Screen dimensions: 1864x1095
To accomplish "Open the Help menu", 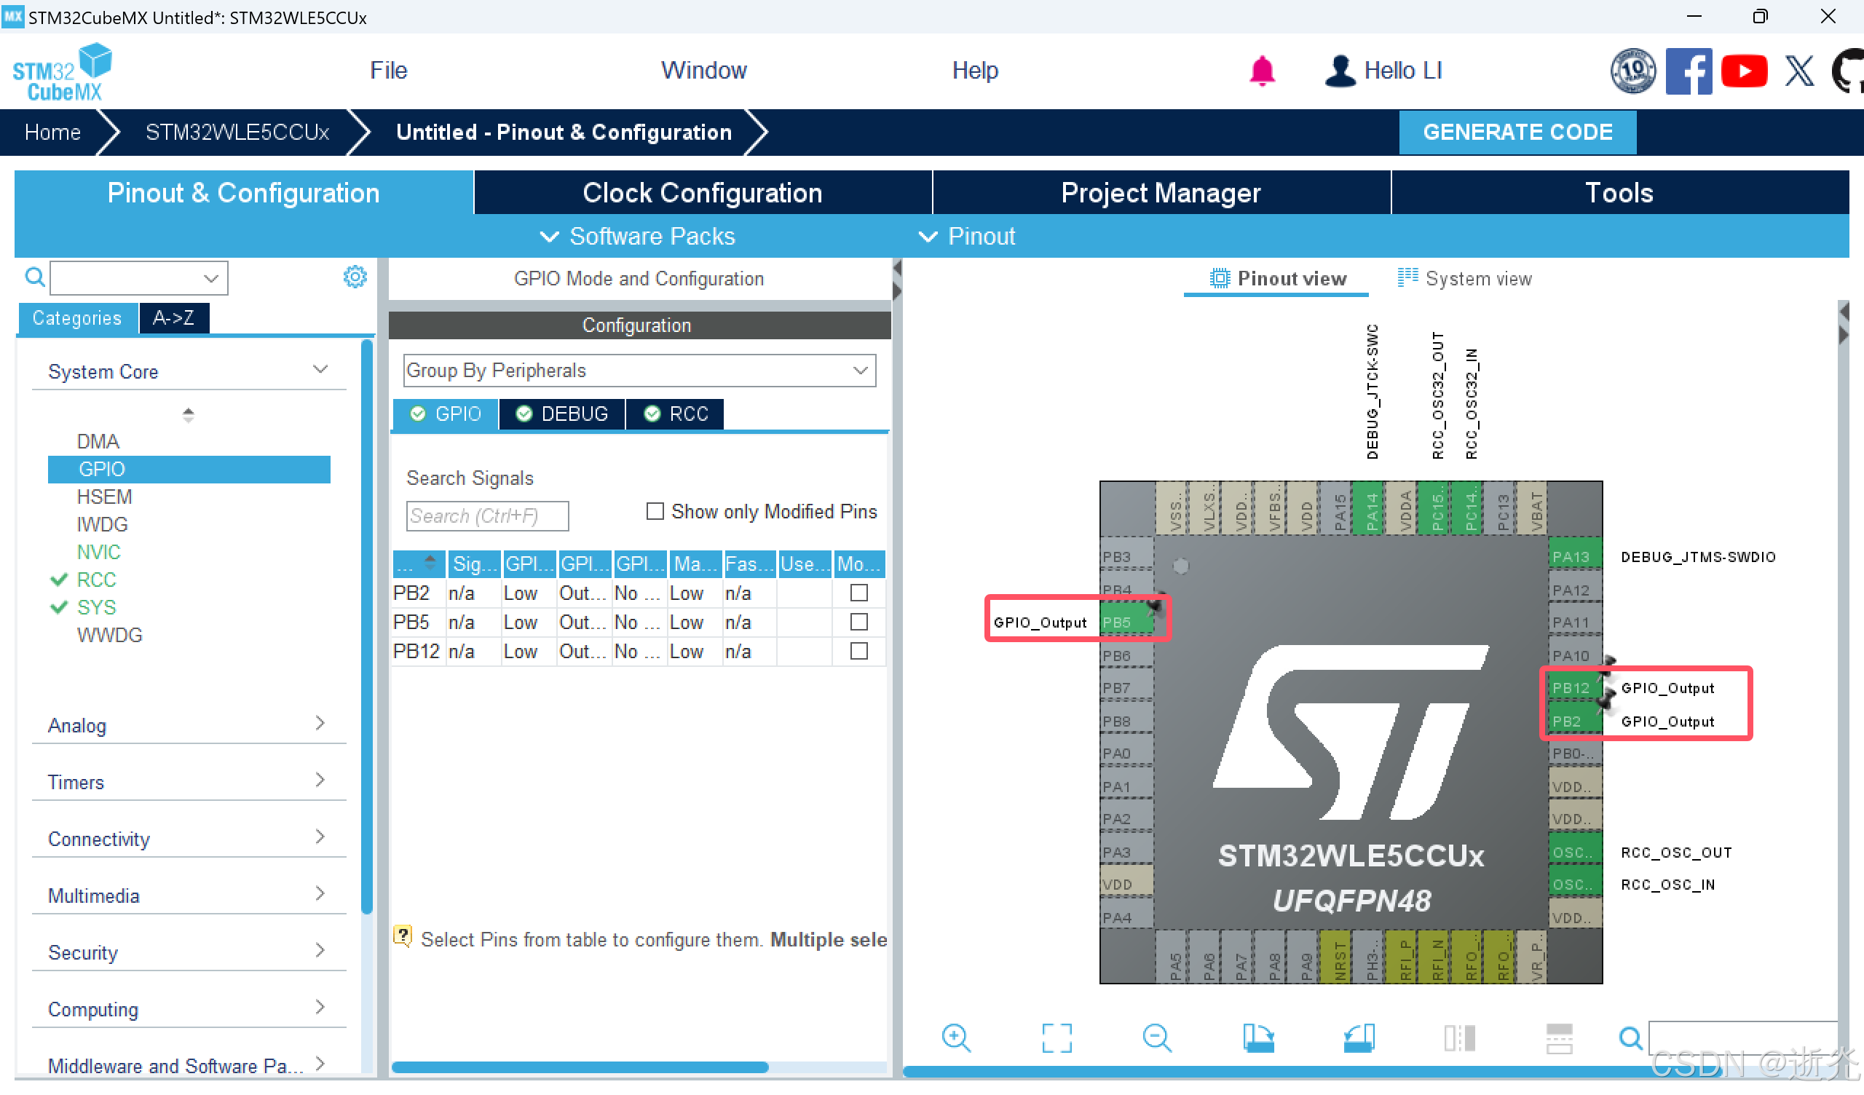I will coord(974,71).
